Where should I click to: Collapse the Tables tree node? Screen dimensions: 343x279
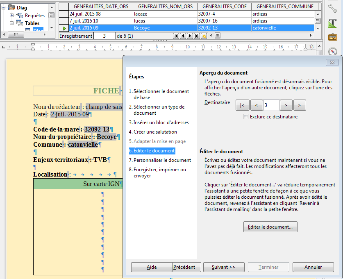click(x=11, y=23)
